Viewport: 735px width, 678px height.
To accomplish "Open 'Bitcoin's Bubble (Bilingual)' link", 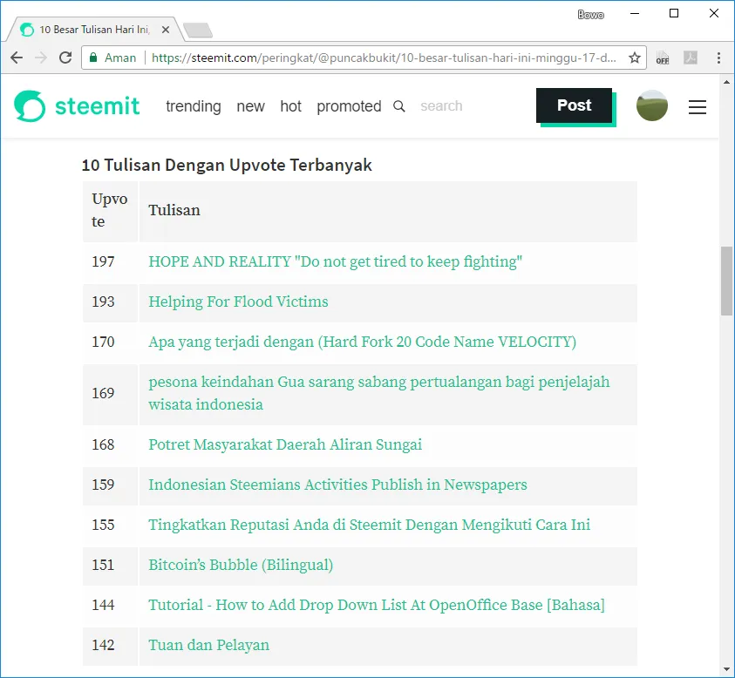I will click(241, 565).
